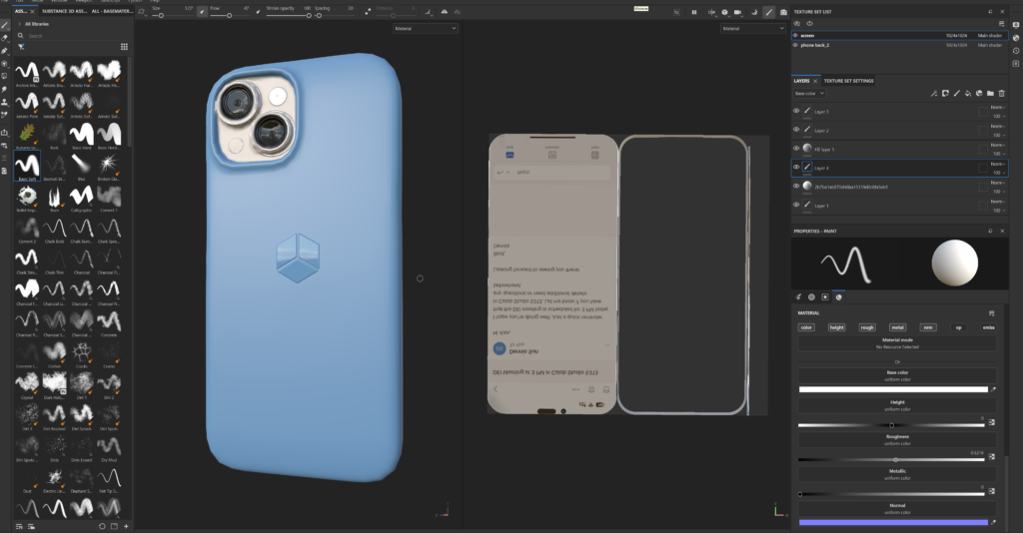
Task: Click the Roughness uniform color button
Action: (897, 440)
